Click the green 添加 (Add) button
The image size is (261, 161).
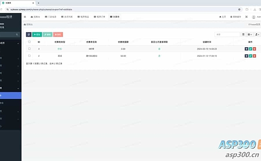37,35
